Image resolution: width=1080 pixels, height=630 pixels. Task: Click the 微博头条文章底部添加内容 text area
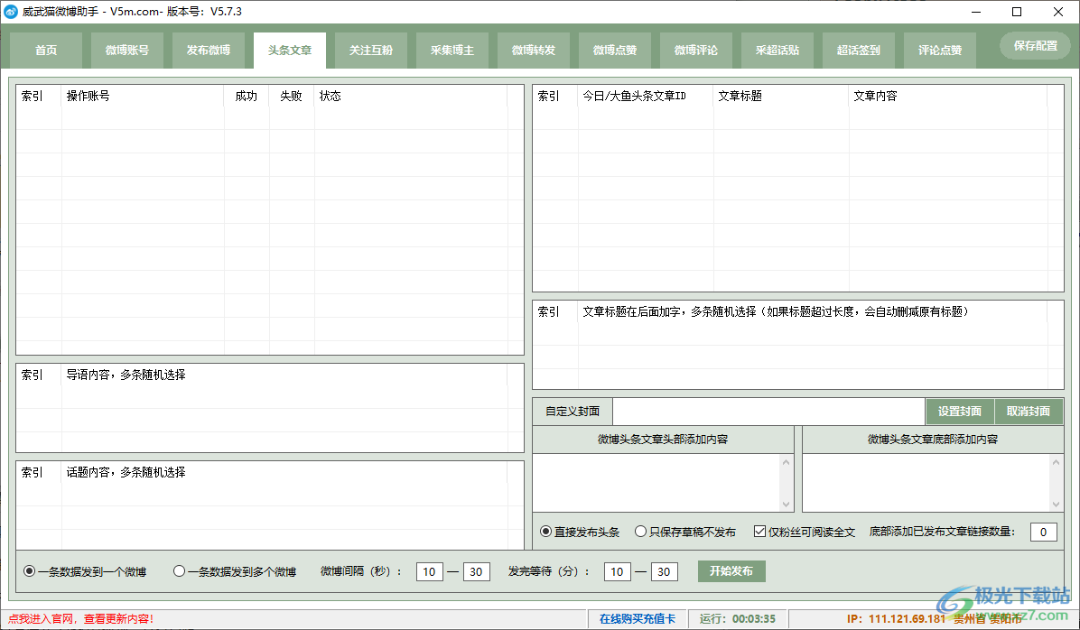pyautogui.click(x=926, y=483)
